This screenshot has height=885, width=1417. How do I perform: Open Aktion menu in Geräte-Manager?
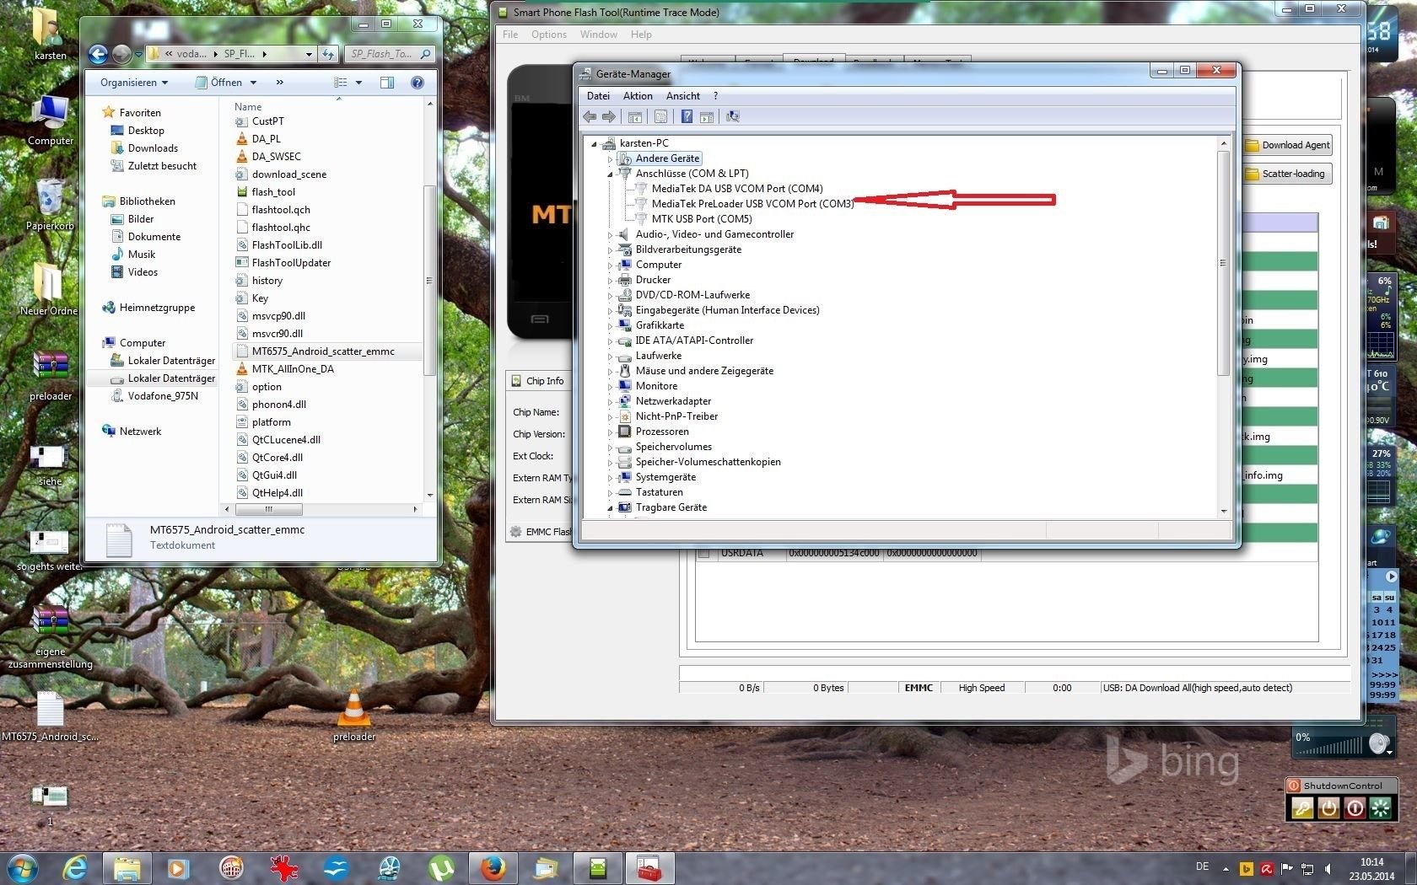tap(638, 96)
